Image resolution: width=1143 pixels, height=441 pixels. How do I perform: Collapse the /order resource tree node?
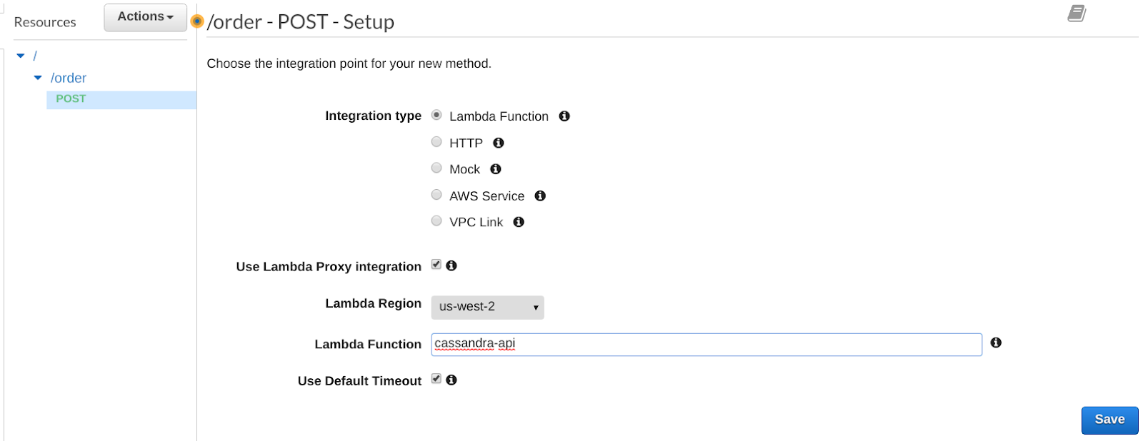pos(38,78)
